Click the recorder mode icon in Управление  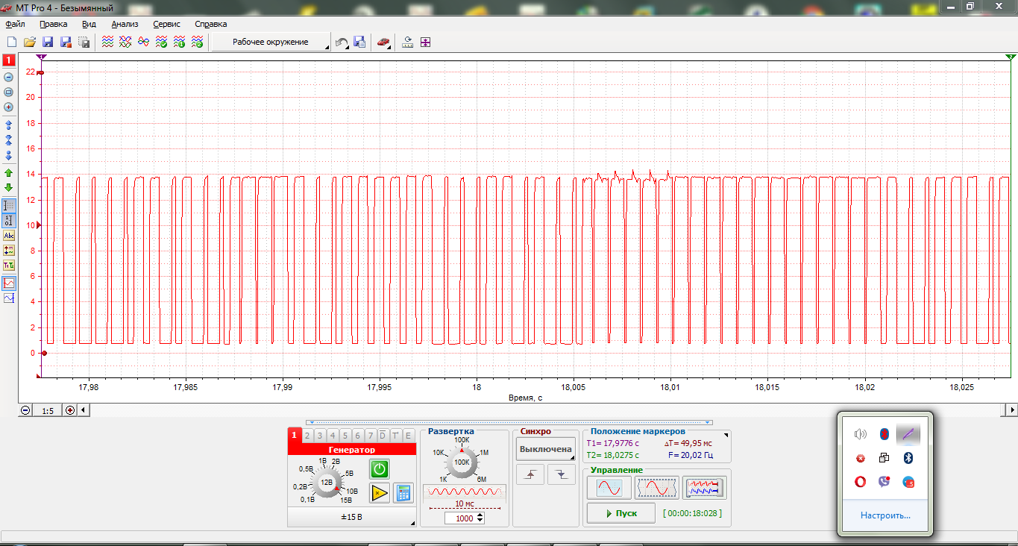point(705,488)
